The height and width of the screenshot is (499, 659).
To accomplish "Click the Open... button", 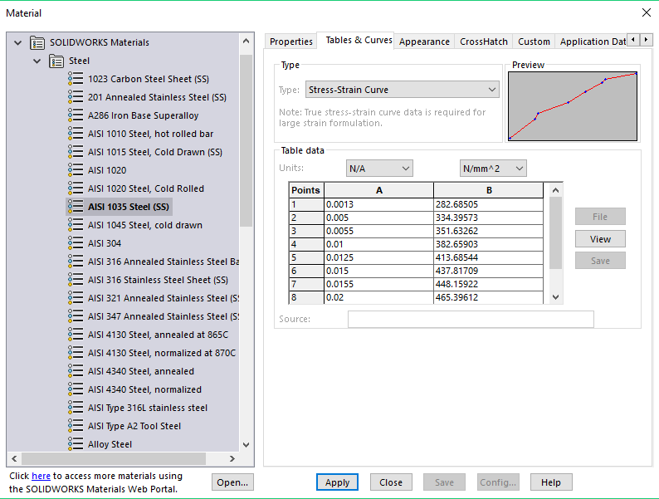I will (232, 482).
